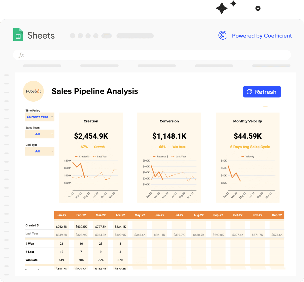This screenshot has width=304, height=282.
Task: Select the $334.1K cell
Action: click(120, 226)
